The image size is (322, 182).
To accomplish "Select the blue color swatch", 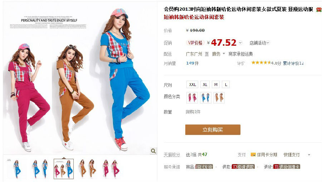I will tap(206, 98).
